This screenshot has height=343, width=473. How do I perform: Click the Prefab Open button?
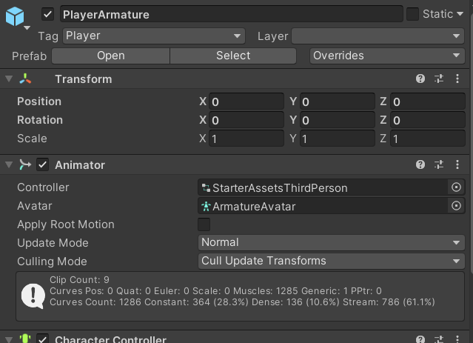coord(111,56)
